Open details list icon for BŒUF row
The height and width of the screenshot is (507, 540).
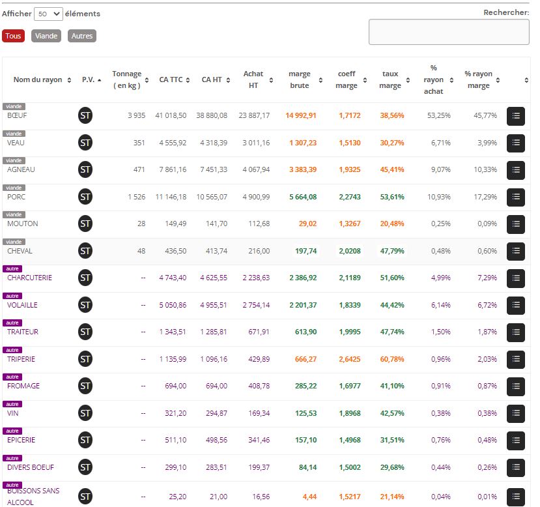[x=515, y=116]
